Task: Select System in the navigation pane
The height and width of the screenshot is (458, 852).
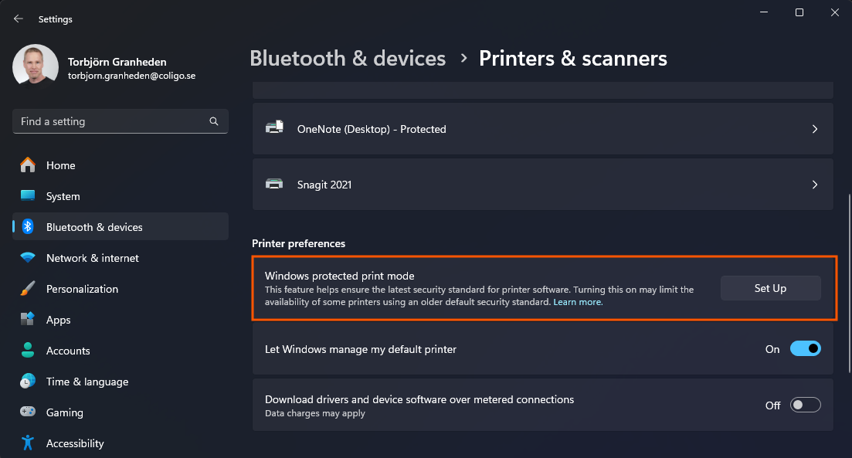Action: click(x=62, y=196)
